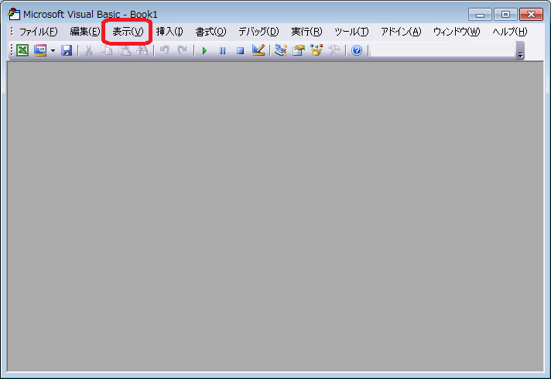
Task: Run macro with green play icon
Action: coord(204,50)
